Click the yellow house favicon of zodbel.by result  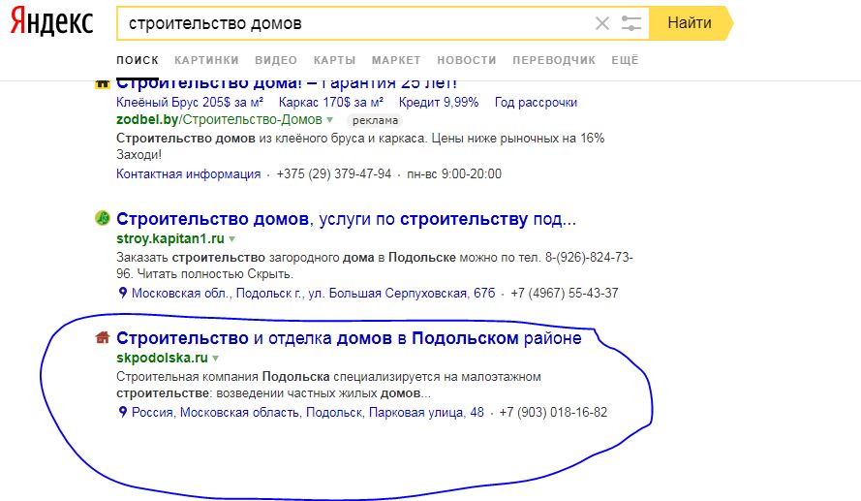coord(102,84)
